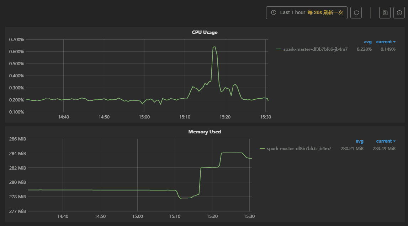Open the Last 1 hour time range picker
Viewport: 408px width, 226px height.
(292, 12)
